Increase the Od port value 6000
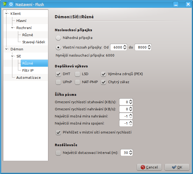193x174 pixels. (125, 46)
